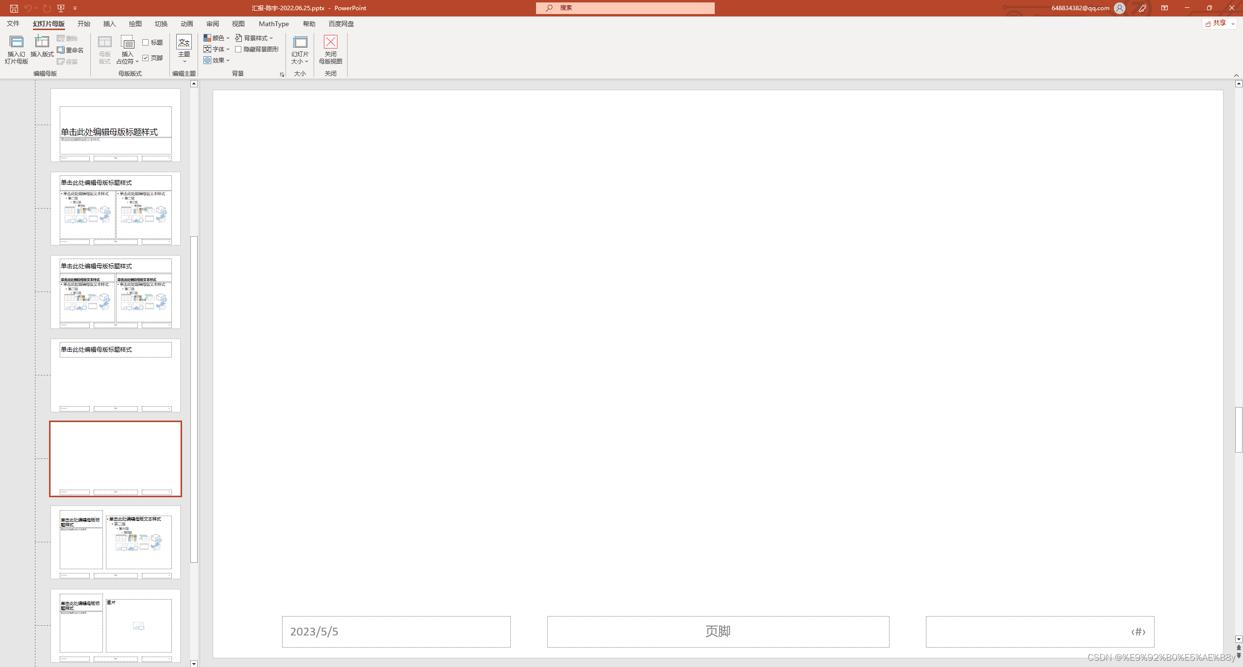Click the pen/coming soon features icon
The image size is (1243, 667).
(1142, 8)
